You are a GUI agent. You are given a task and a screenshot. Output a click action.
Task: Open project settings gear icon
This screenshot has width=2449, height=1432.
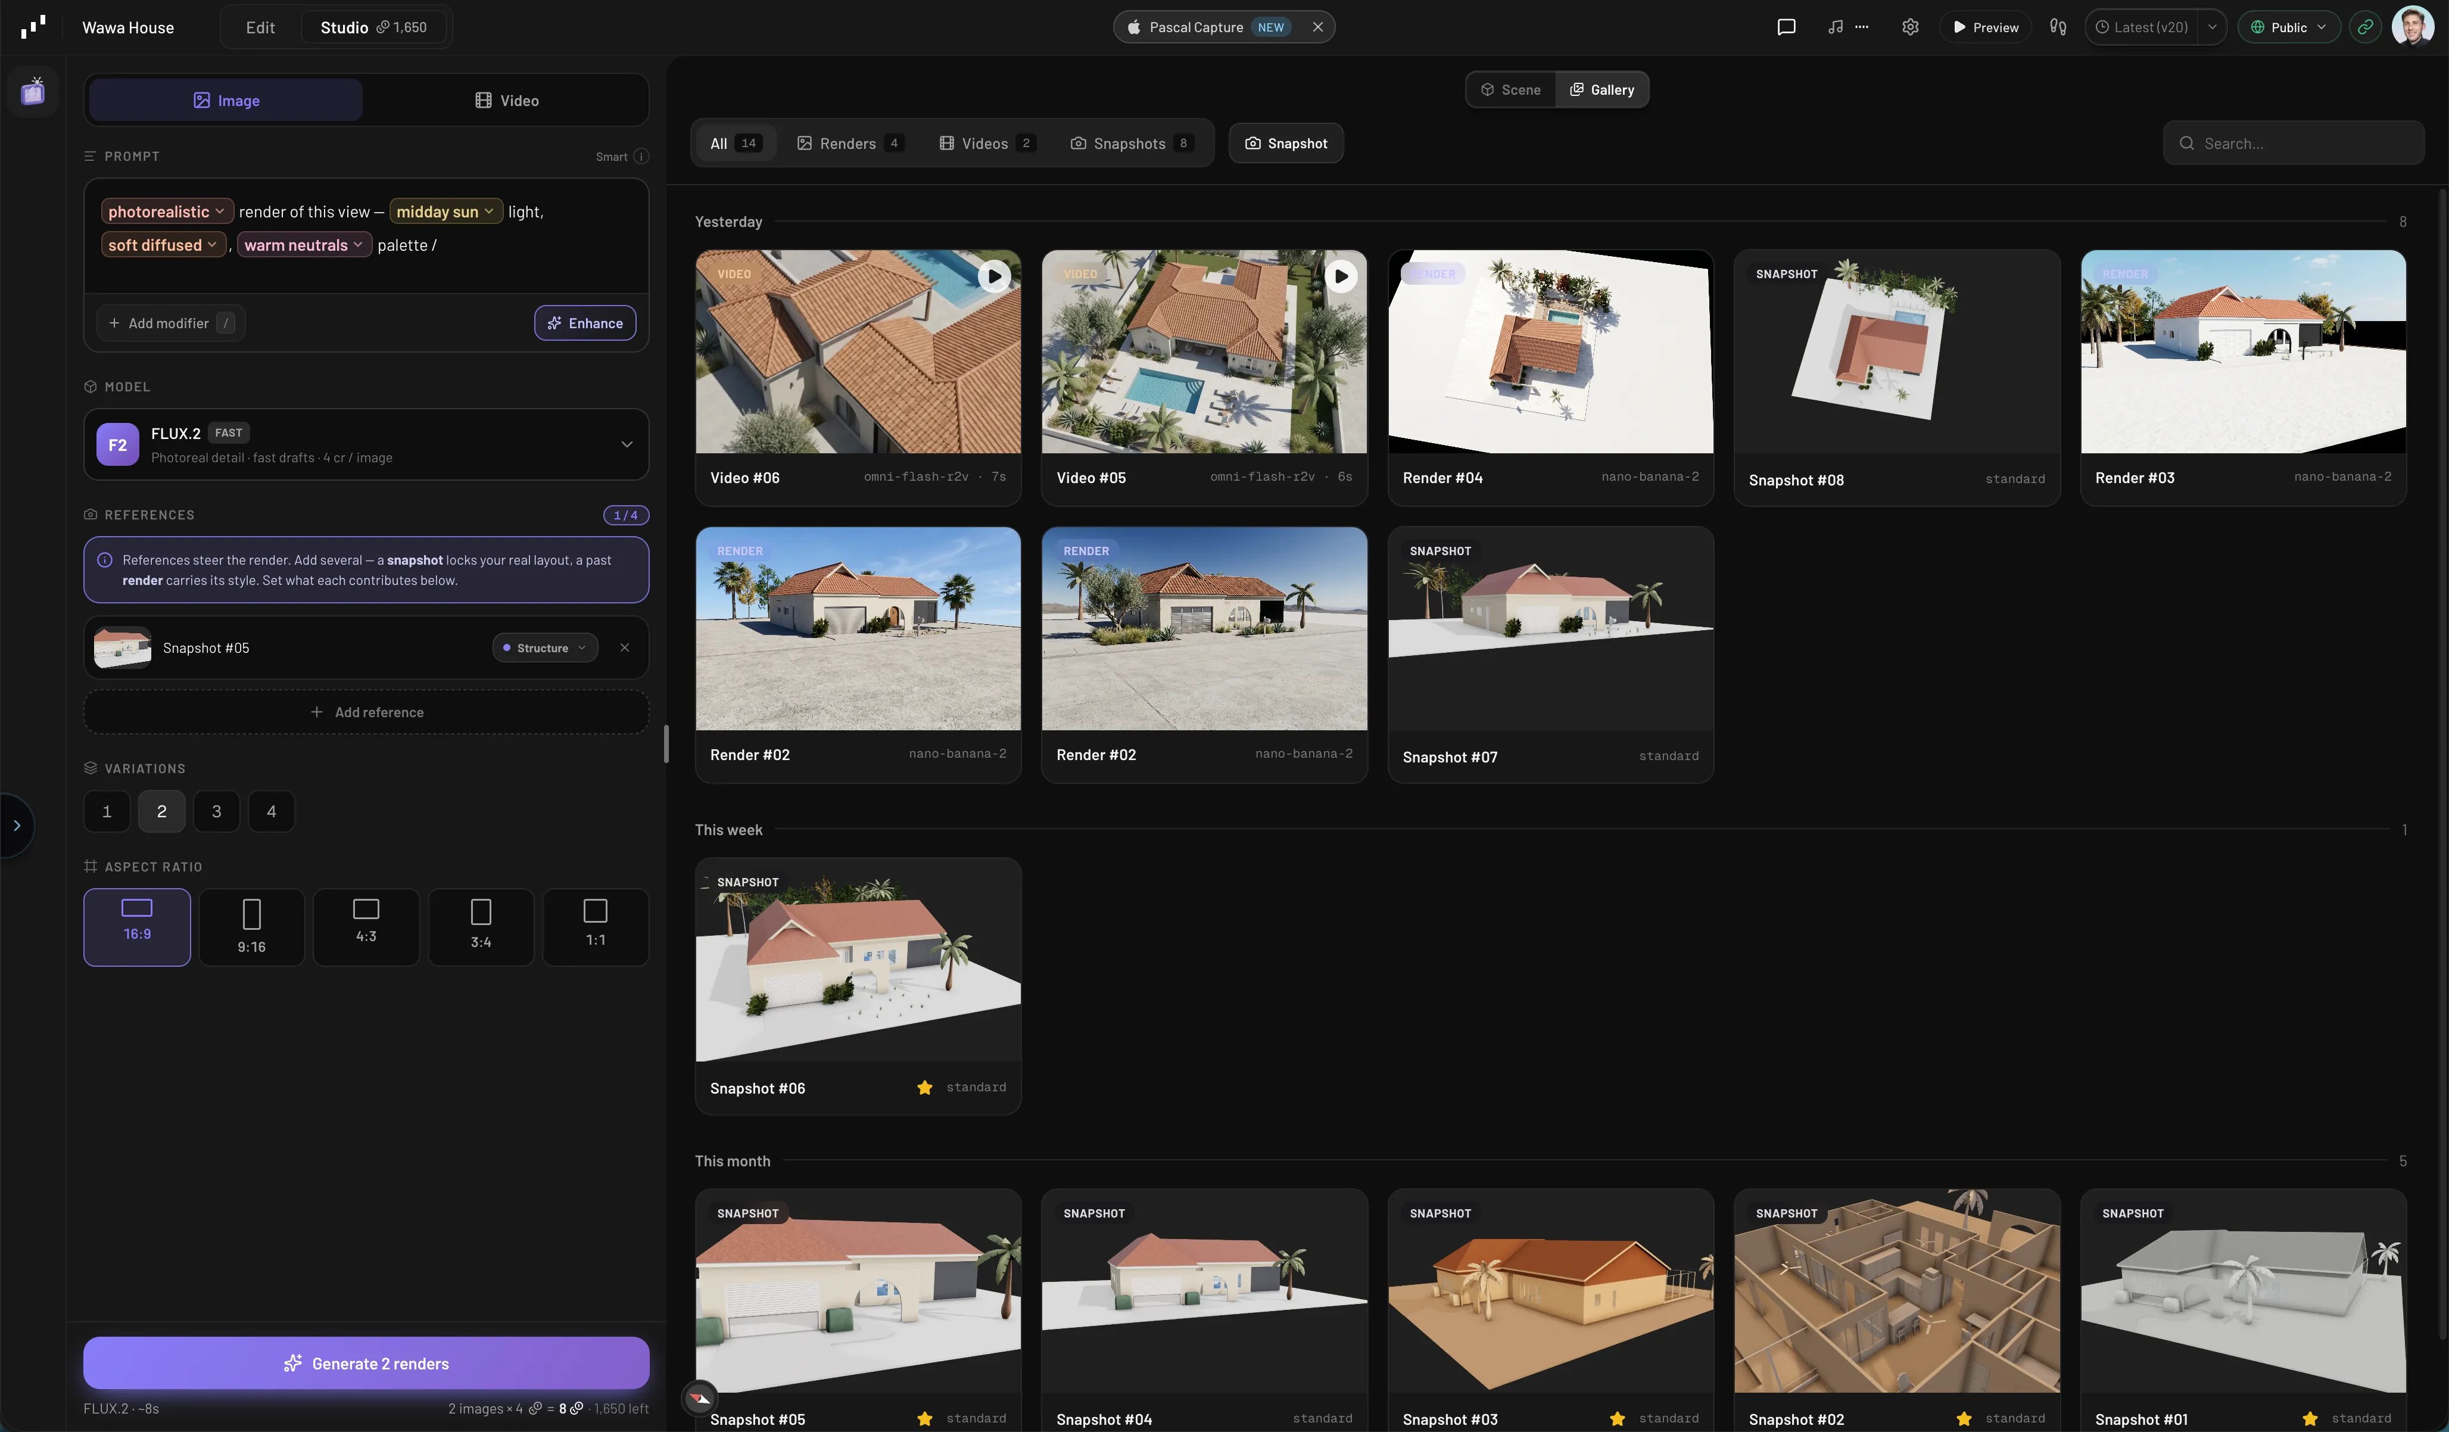click(1909, 27)
